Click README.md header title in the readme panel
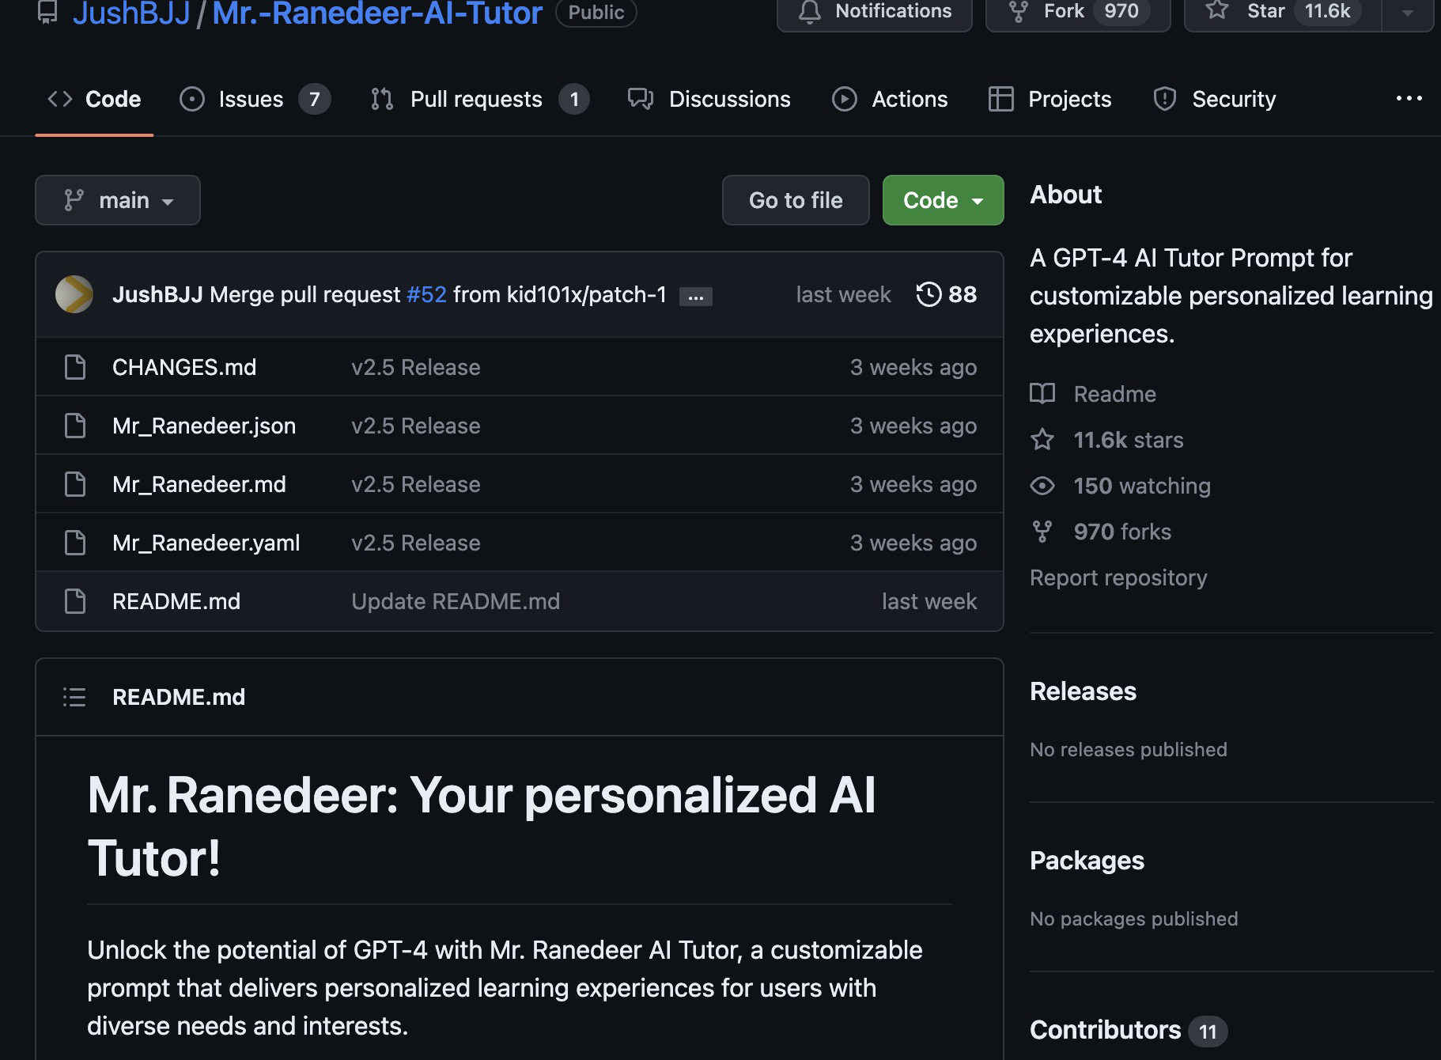The height and width of the screenshot is (1060, 1441). pos(179,697)
